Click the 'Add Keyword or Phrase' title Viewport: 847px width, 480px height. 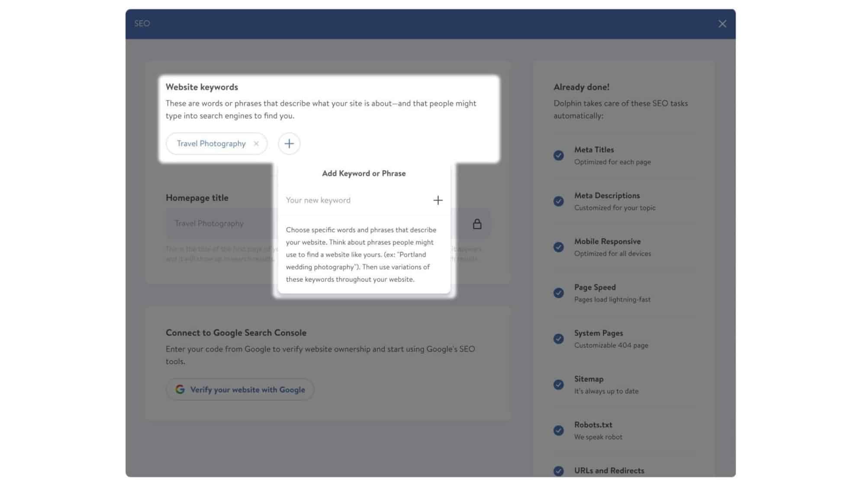364,174
